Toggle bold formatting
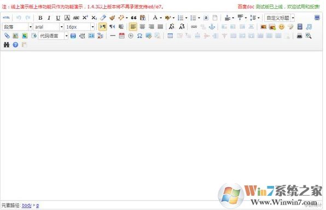This screenshot has height=210, width=326. point(40,18)
